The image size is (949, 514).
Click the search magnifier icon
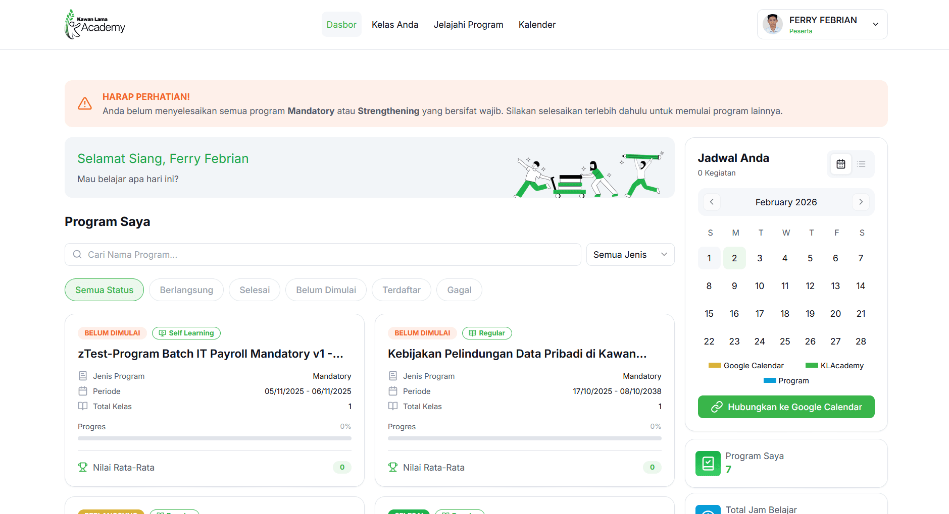[x=77, y=254]
